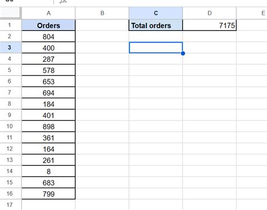The height and width of the screenshot is (210, 267).
Task: Select row 1 header
Action: (x=11, y=25)
